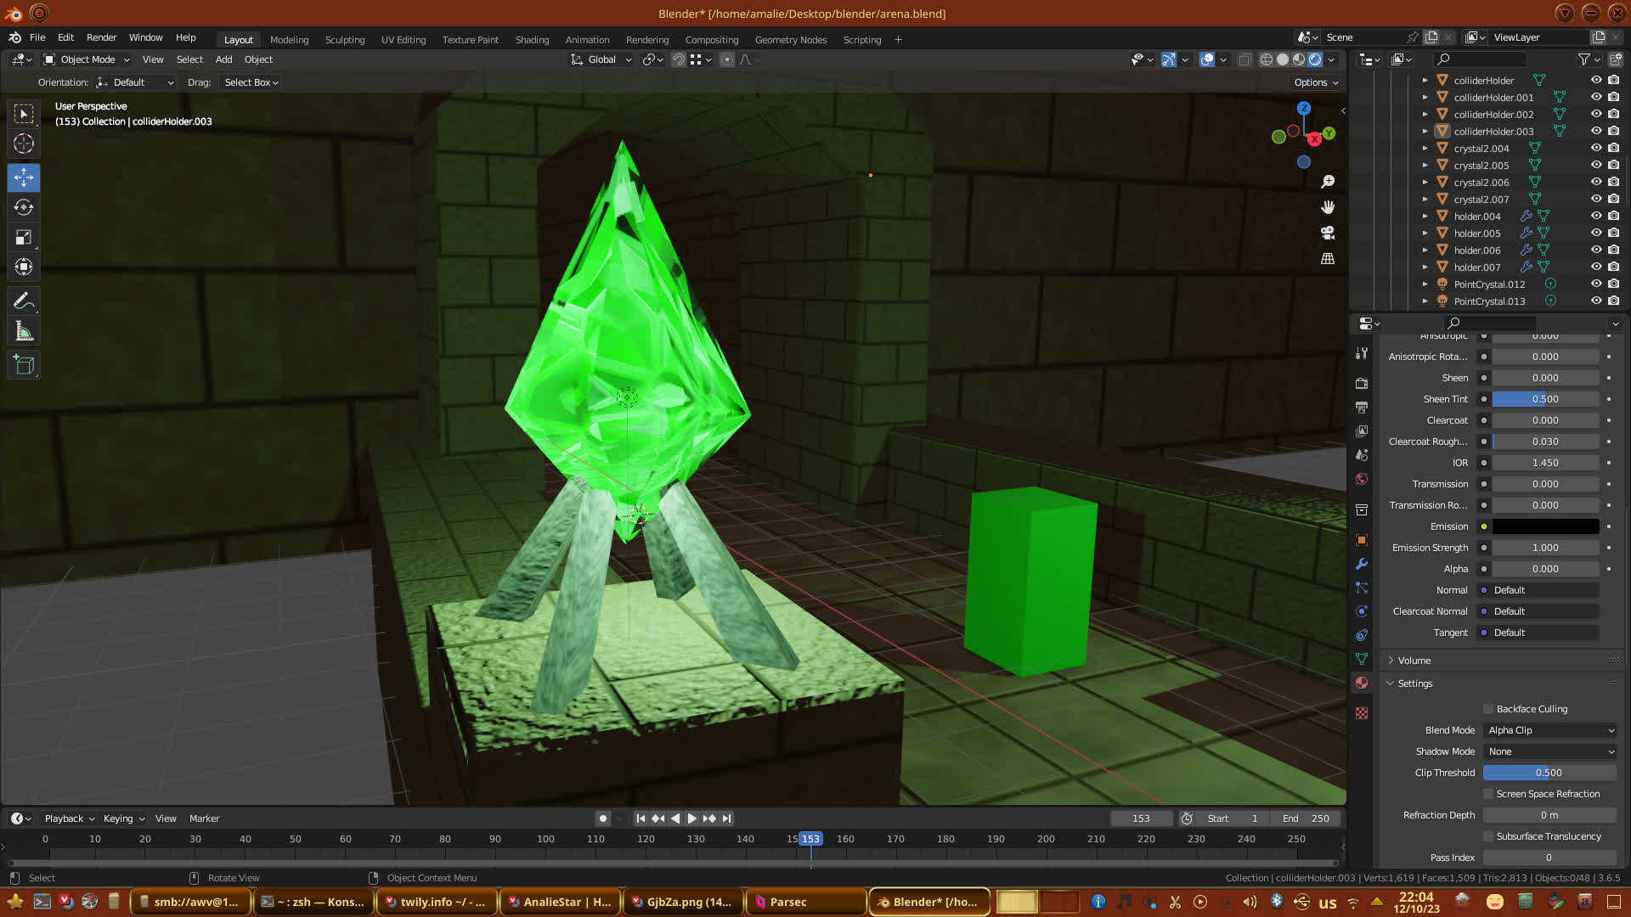Click the Add Cube tool
Image resolution: width=1631 pixels, height=917 pixels.
[24, 365]
